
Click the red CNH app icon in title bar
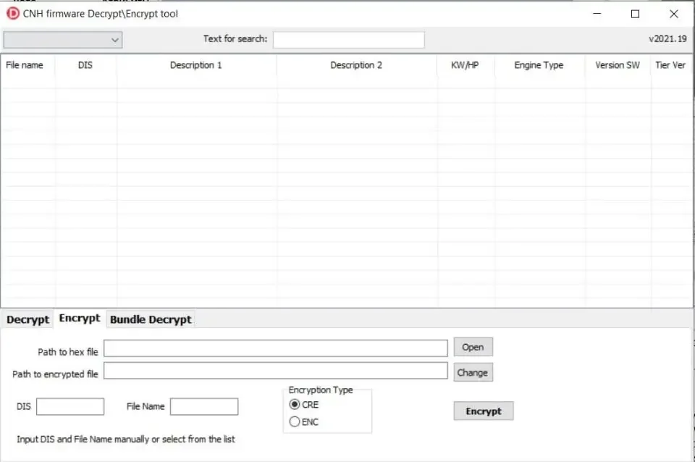coord(13,14)
